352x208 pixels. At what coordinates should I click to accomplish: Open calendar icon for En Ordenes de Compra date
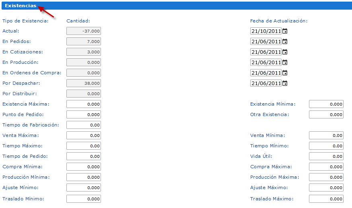(285, 73)
